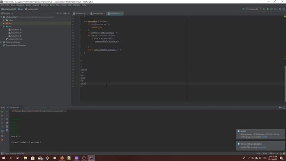The height and width of the screenshot is (161, 286).
Task: Select the .iml file in project tree
Action: [x=14, y=39]
